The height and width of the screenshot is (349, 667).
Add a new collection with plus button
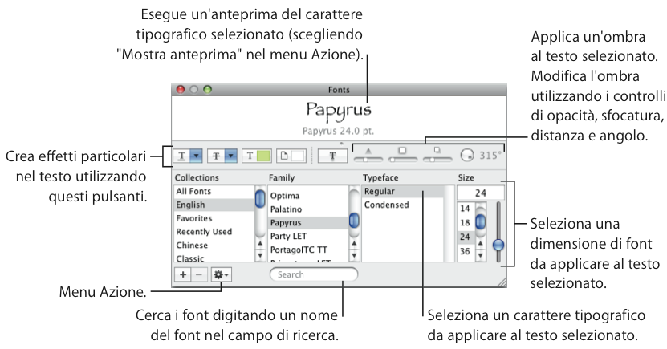tap(183, 274)
